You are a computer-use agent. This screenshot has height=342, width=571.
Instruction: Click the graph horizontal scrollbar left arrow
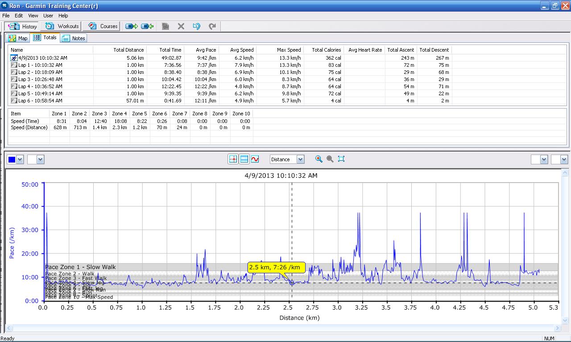[9, 328]
